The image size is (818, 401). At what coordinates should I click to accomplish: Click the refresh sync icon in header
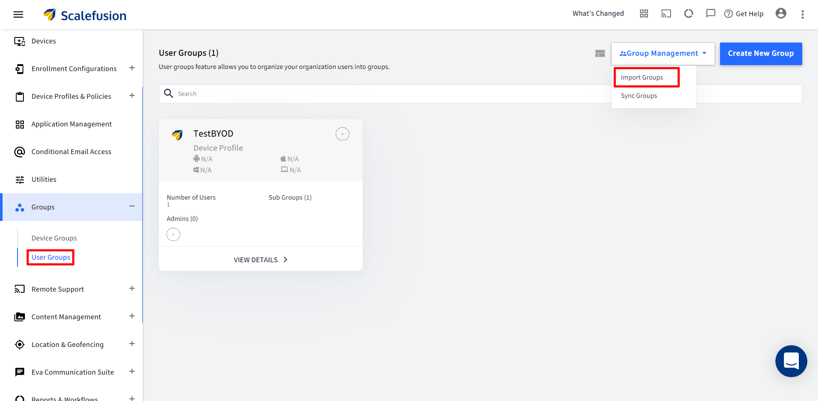(x=688, y=14)
